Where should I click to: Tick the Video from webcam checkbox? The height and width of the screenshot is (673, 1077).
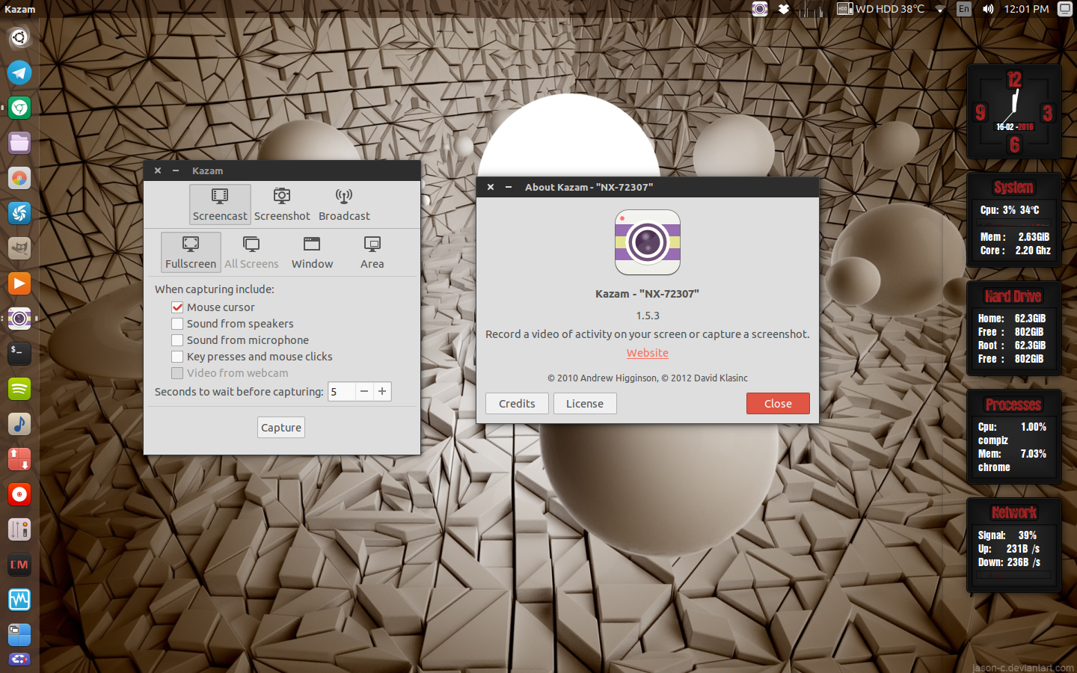point(177,373)
